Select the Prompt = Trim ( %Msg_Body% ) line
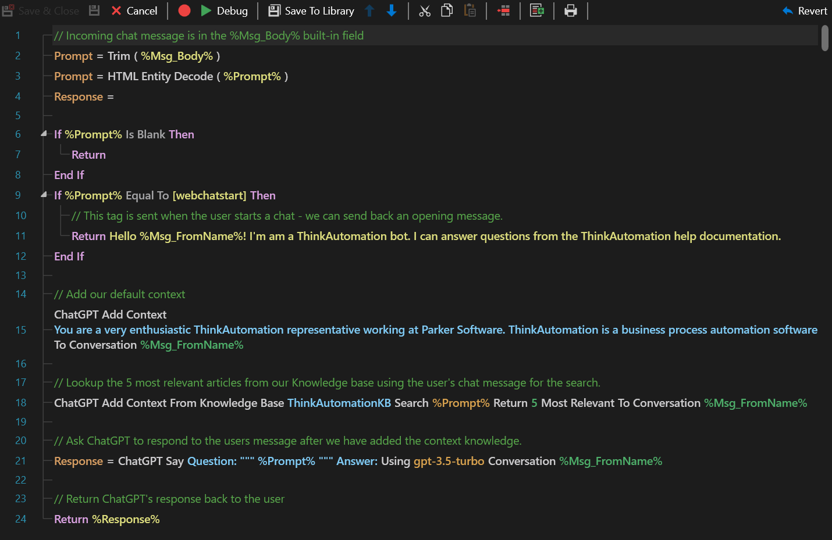 pos(137,56)
